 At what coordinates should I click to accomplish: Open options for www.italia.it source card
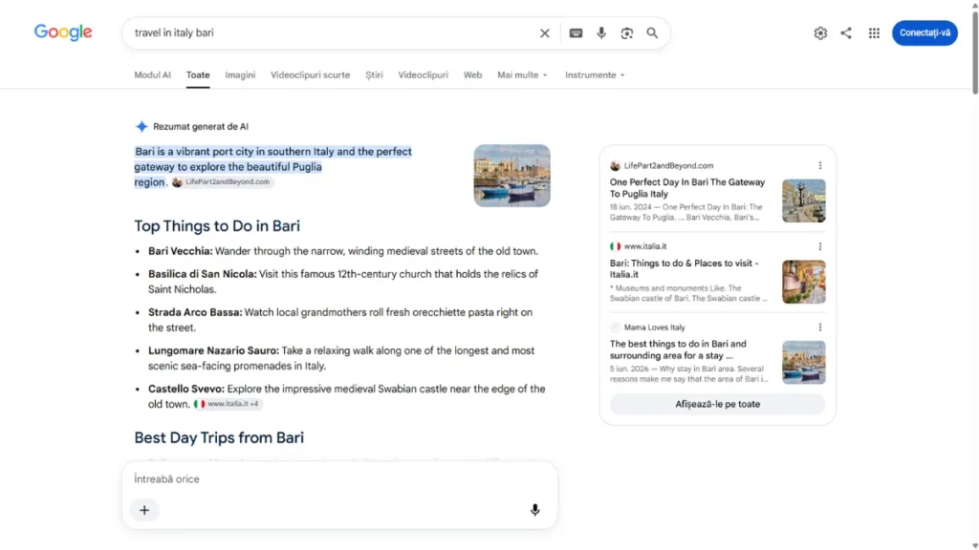coord(819,246)
